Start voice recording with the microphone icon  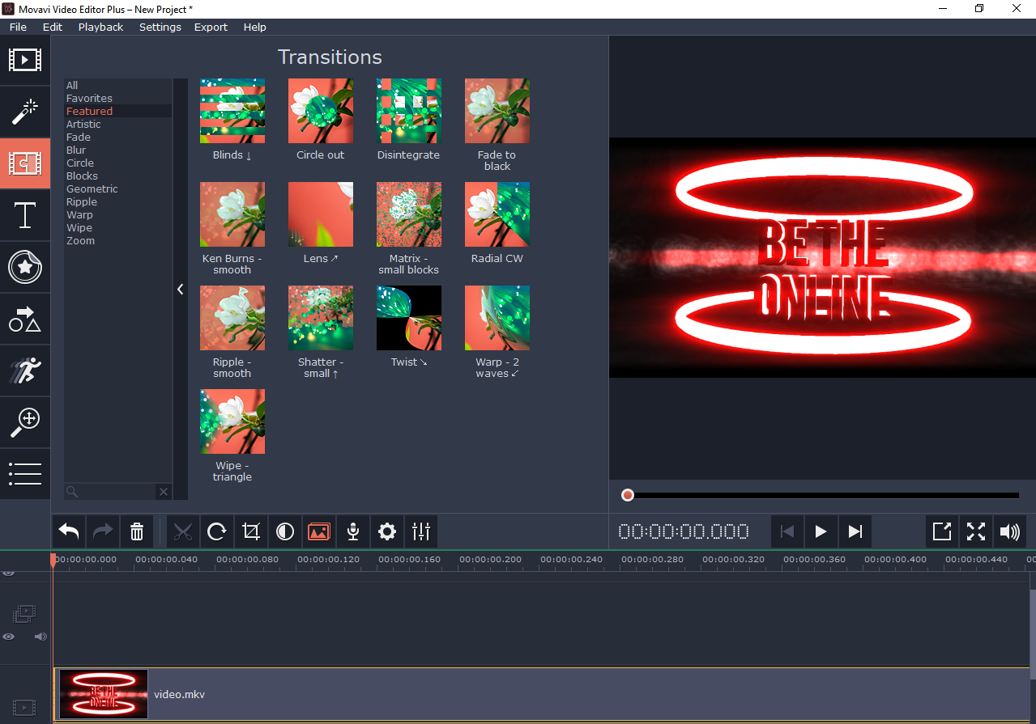coord(352,531)
